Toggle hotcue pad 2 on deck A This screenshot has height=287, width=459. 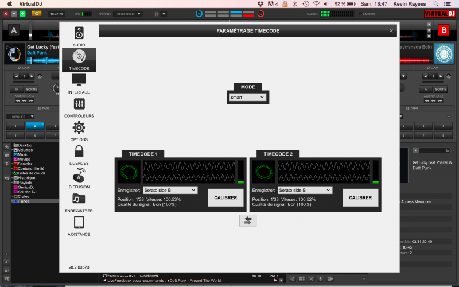coord(35,126)
